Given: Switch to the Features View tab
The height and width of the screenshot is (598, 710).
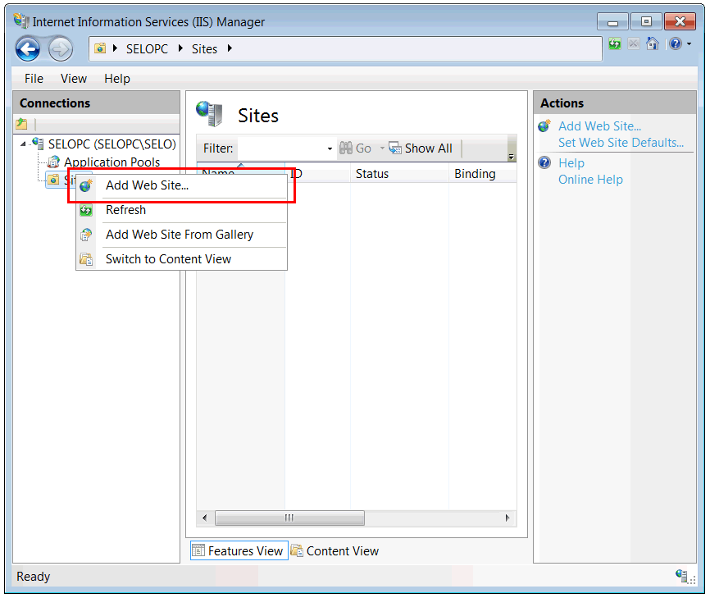Looking at the screenshot, I should click(x=239, y=551).
